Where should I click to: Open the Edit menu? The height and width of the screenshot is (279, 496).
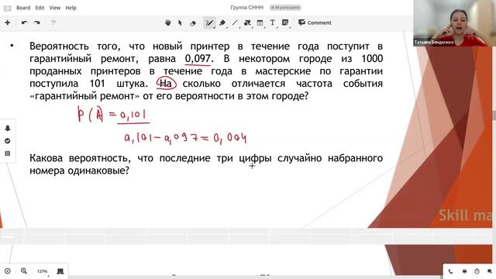point(40,8)
